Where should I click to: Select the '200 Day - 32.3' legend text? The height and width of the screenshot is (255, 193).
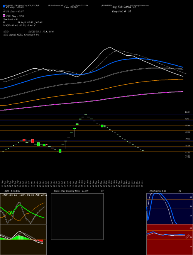pos(15,16)
